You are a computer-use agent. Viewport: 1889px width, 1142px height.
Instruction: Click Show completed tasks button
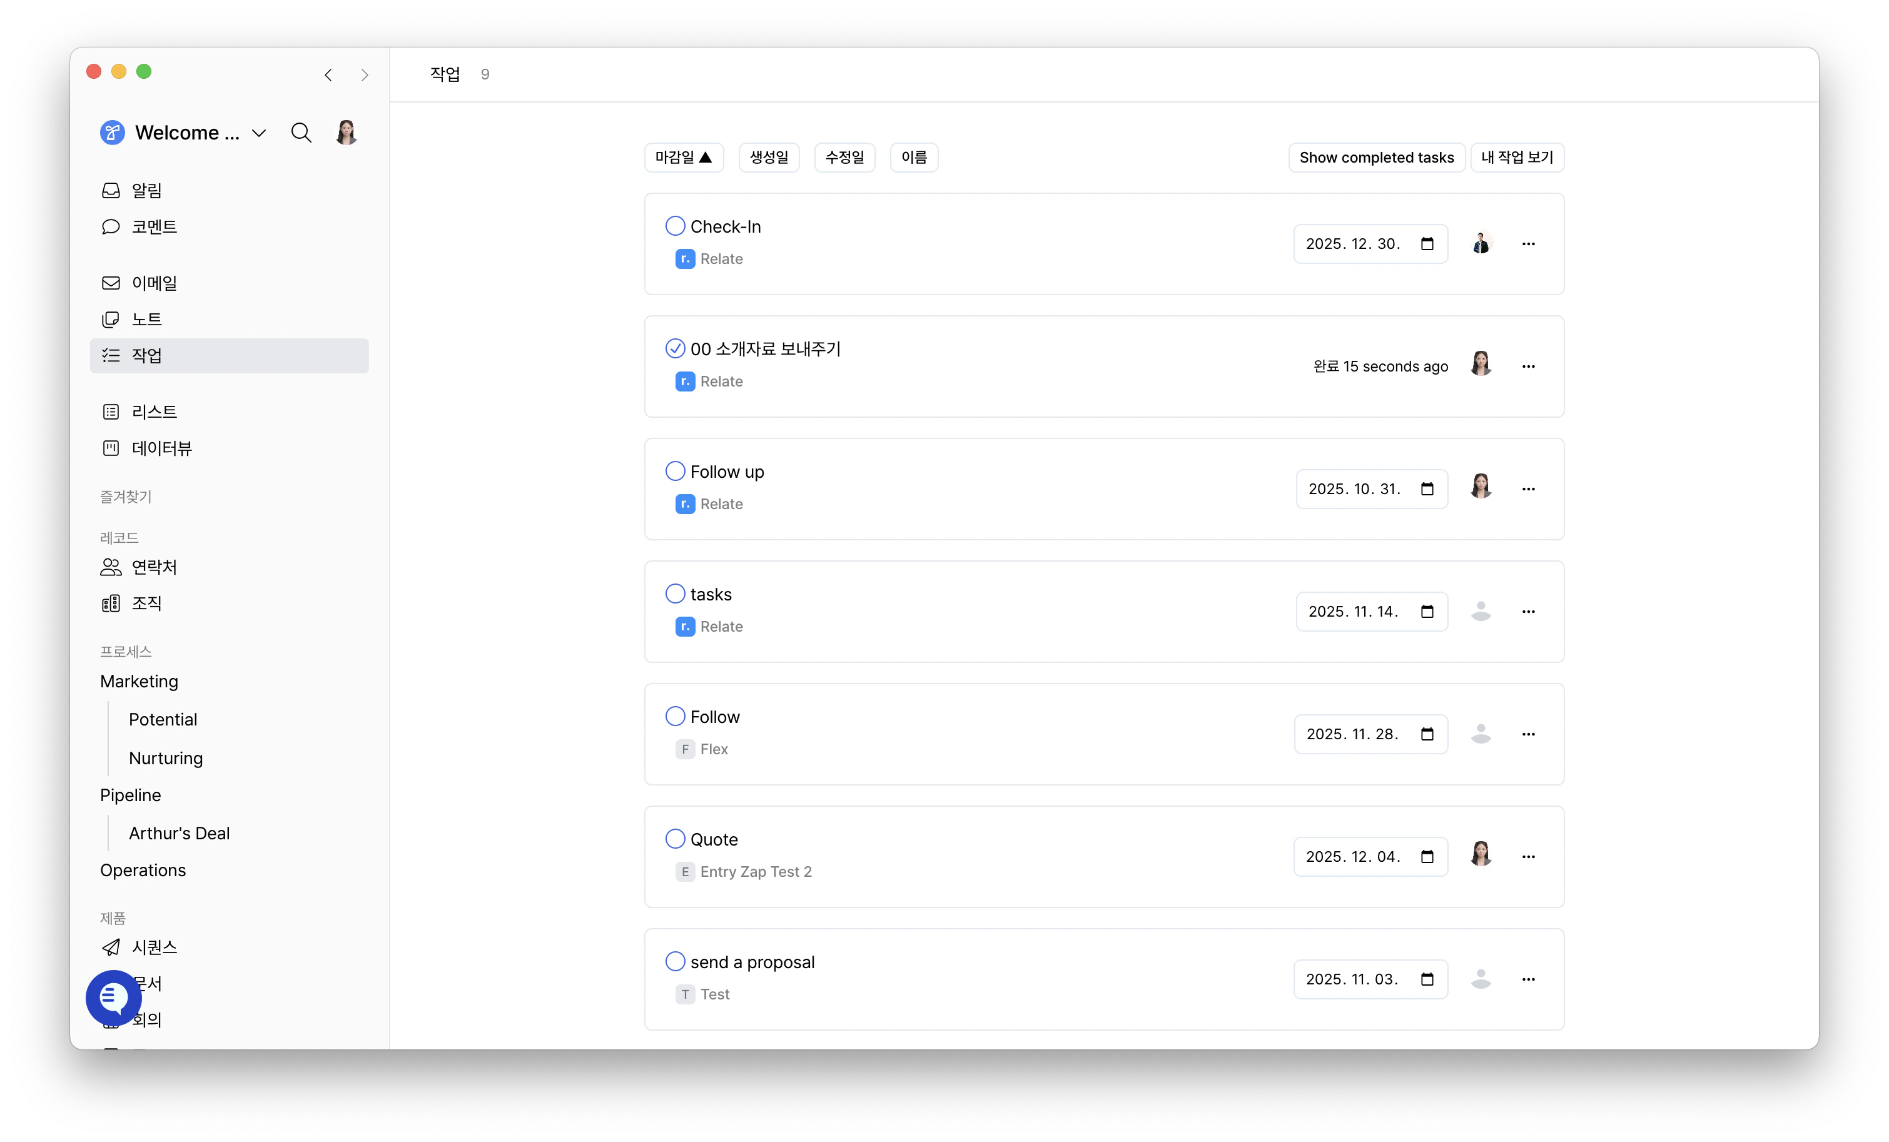pyautogui.click(x=1376, y=157)
